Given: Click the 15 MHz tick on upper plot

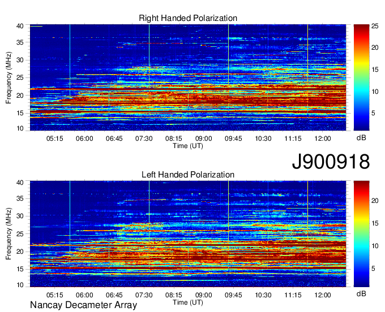Looking at the screenshot, I should 20,113.
